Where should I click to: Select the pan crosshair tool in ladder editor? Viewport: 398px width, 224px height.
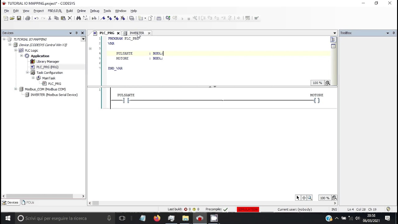coord(304,198)
